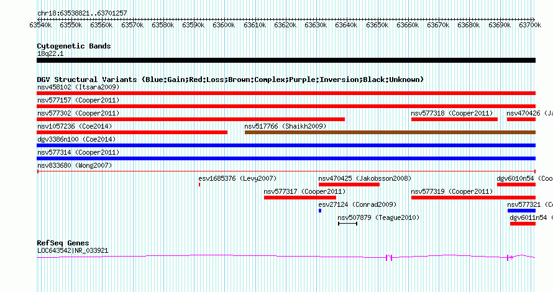553x292 pixels.
Task: Click the nsv833680 (Wong2007) label
Action: [75, 165]
